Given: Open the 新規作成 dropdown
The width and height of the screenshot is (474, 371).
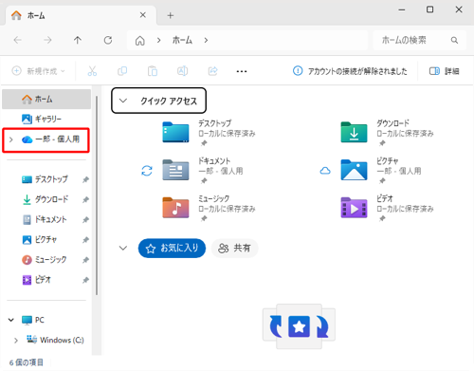Looking at the screenshot, I should point(39,71).
